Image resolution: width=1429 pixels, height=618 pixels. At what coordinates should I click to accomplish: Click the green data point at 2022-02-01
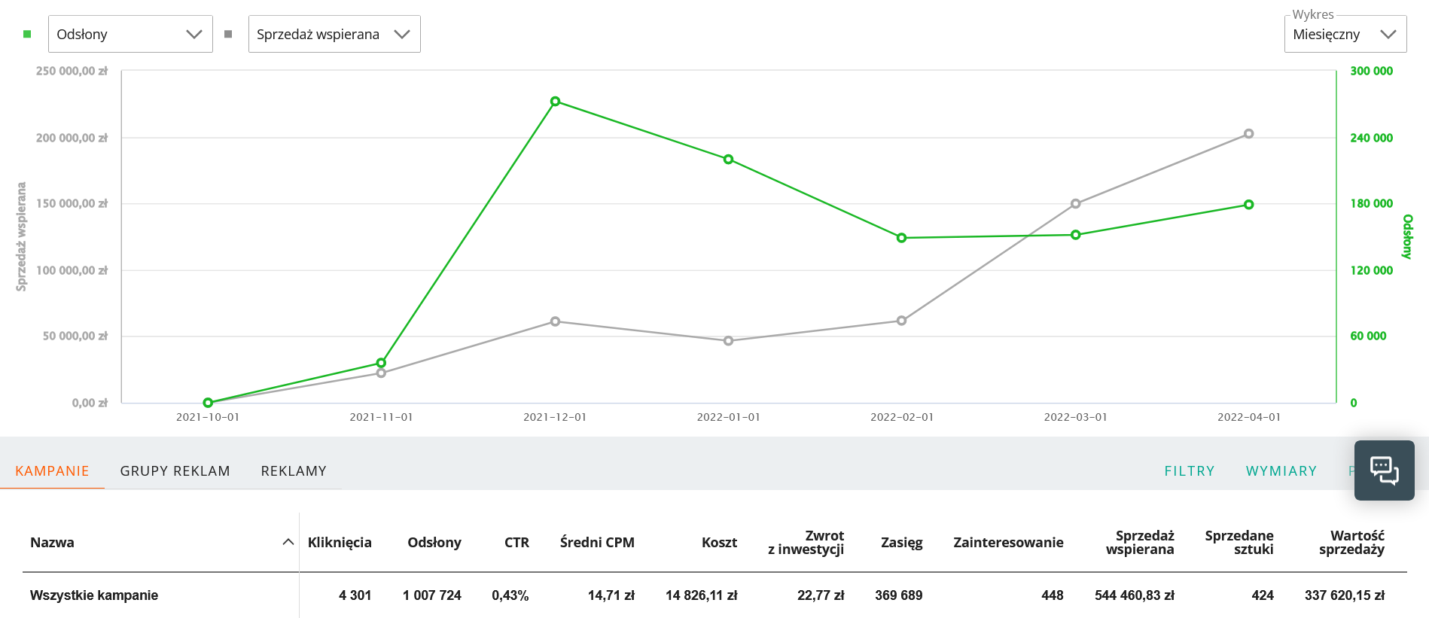point(901,238)
